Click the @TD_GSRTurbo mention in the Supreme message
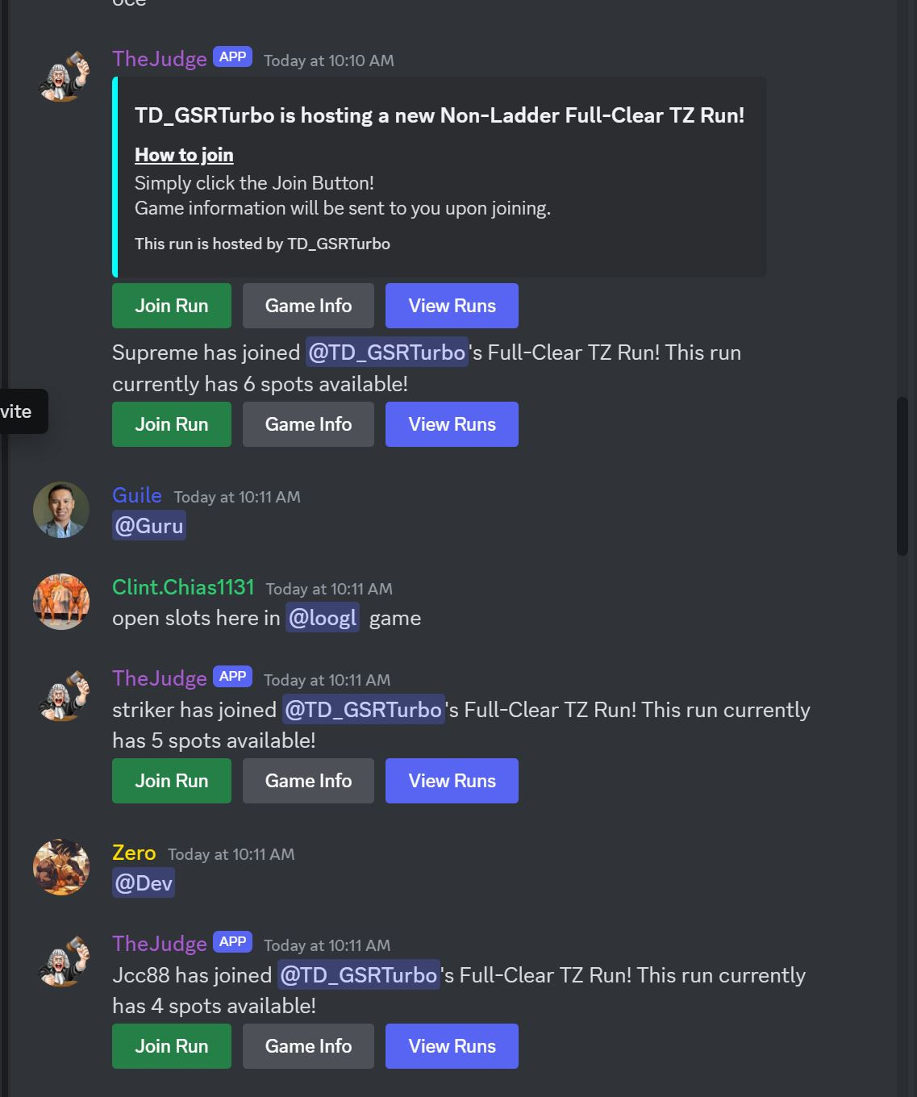 [387, 352]
